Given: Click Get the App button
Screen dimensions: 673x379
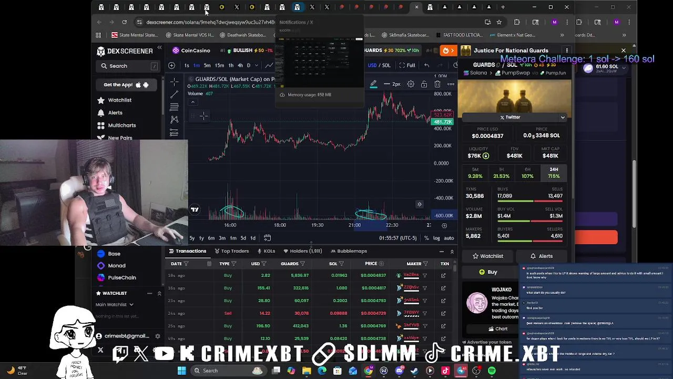Looking at the screenshot, I should pos(126,85).
